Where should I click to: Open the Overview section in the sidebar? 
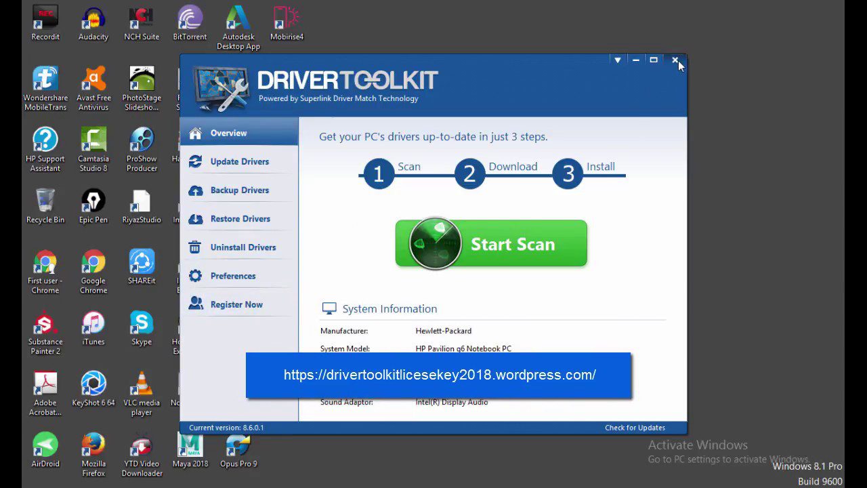[239, 133]
